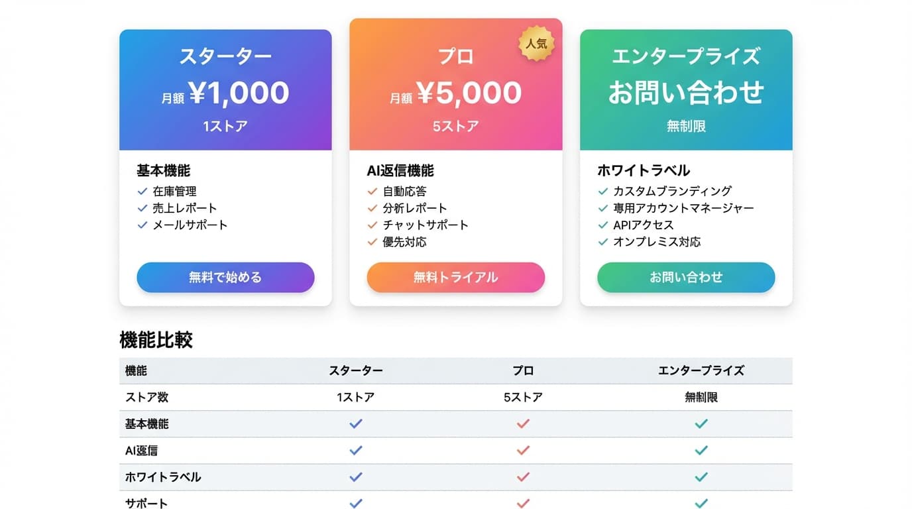Click the blue checkmark in サポート row
The image size is (912, 509).
(x=355, y=502)
